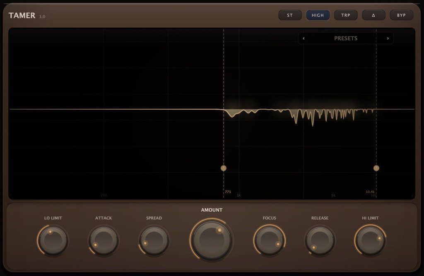The height and width of the screenshot is (276, 424).
Task: Click the TAMER logo text
Action: [22, 15]
